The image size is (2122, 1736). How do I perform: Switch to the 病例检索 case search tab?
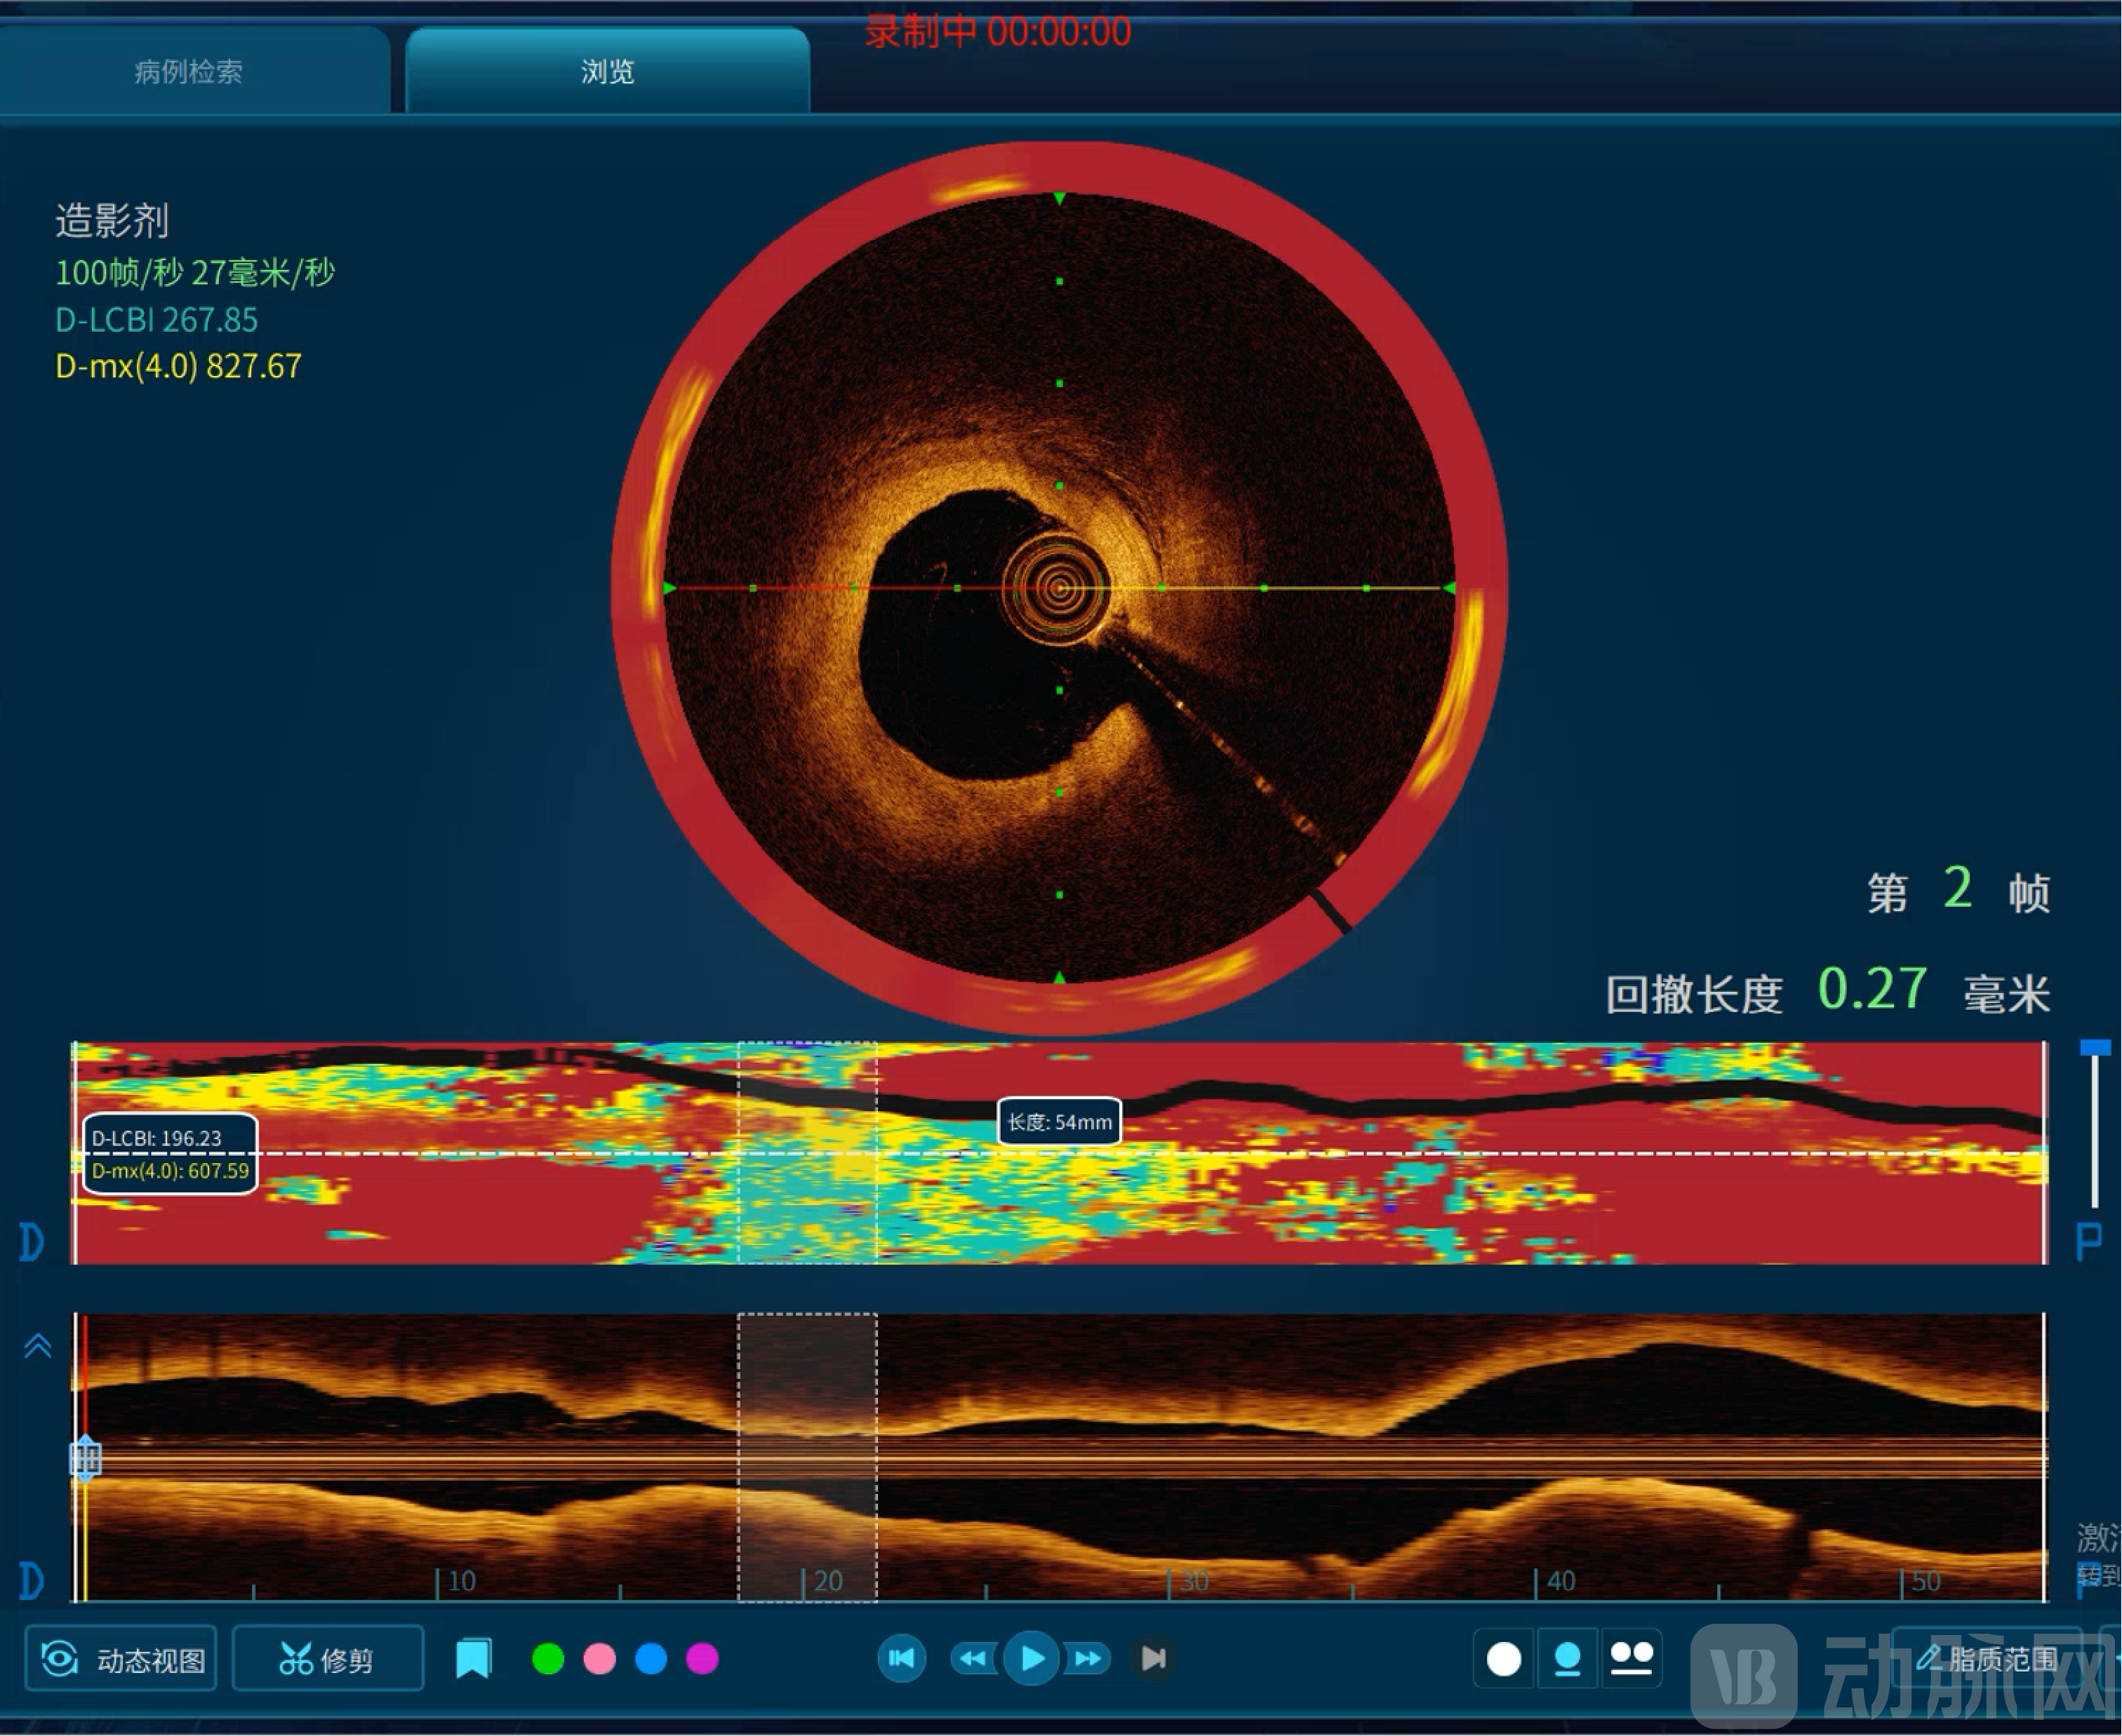pyautogui.click(x=189, y=72)
